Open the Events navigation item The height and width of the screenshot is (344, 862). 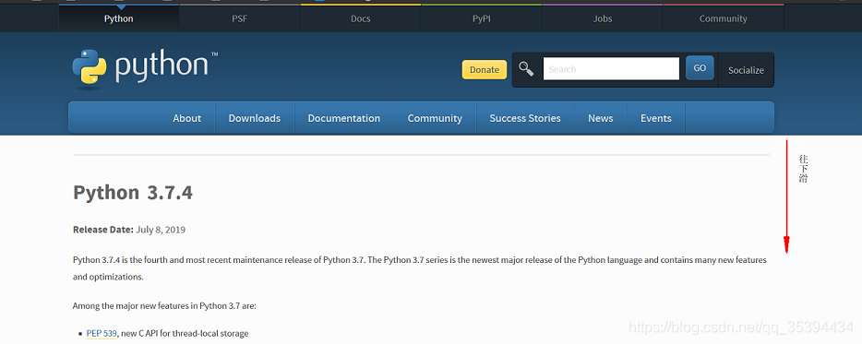pyautogui.click(x=656, y=118)
